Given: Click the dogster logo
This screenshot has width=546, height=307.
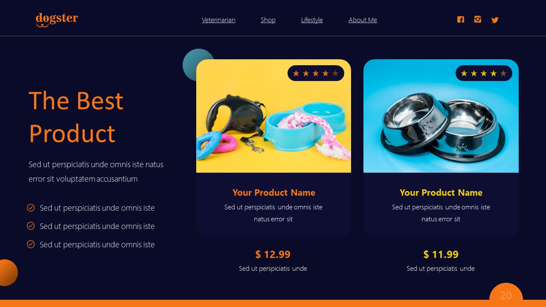Looking at the screenshot, I should pos(57,20).
